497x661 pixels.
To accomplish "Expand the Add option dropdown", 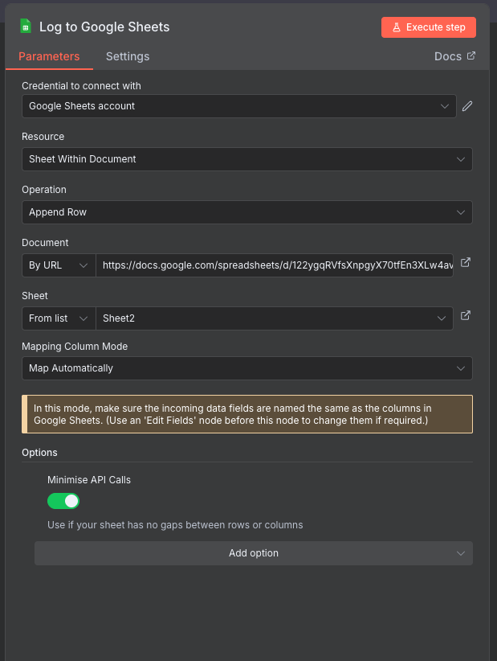I will (253, 552).
